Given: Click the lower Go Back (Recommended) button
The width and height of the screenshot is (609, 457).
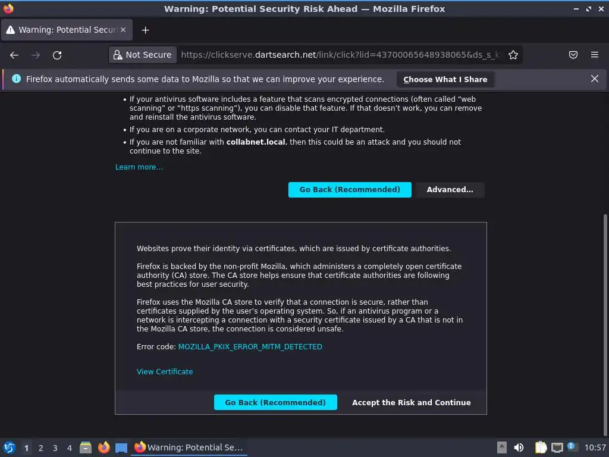Looking at the screenshot, I should point(275,403).
